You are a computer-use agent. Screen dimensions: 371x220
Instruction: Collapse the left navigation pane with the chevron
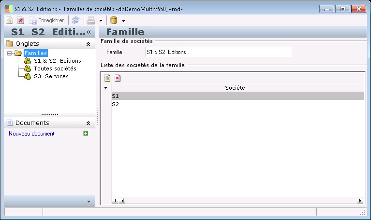tap(89, 32)
